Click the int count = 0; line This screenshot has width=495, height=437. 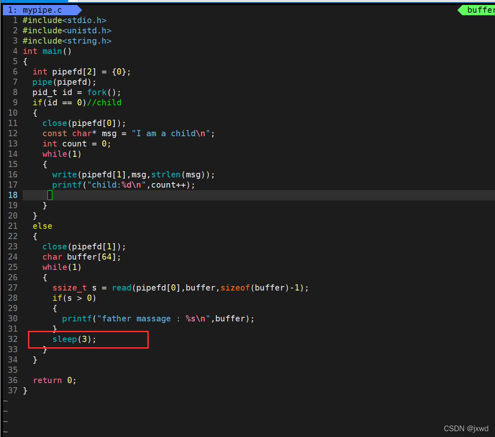pos(77,144)
